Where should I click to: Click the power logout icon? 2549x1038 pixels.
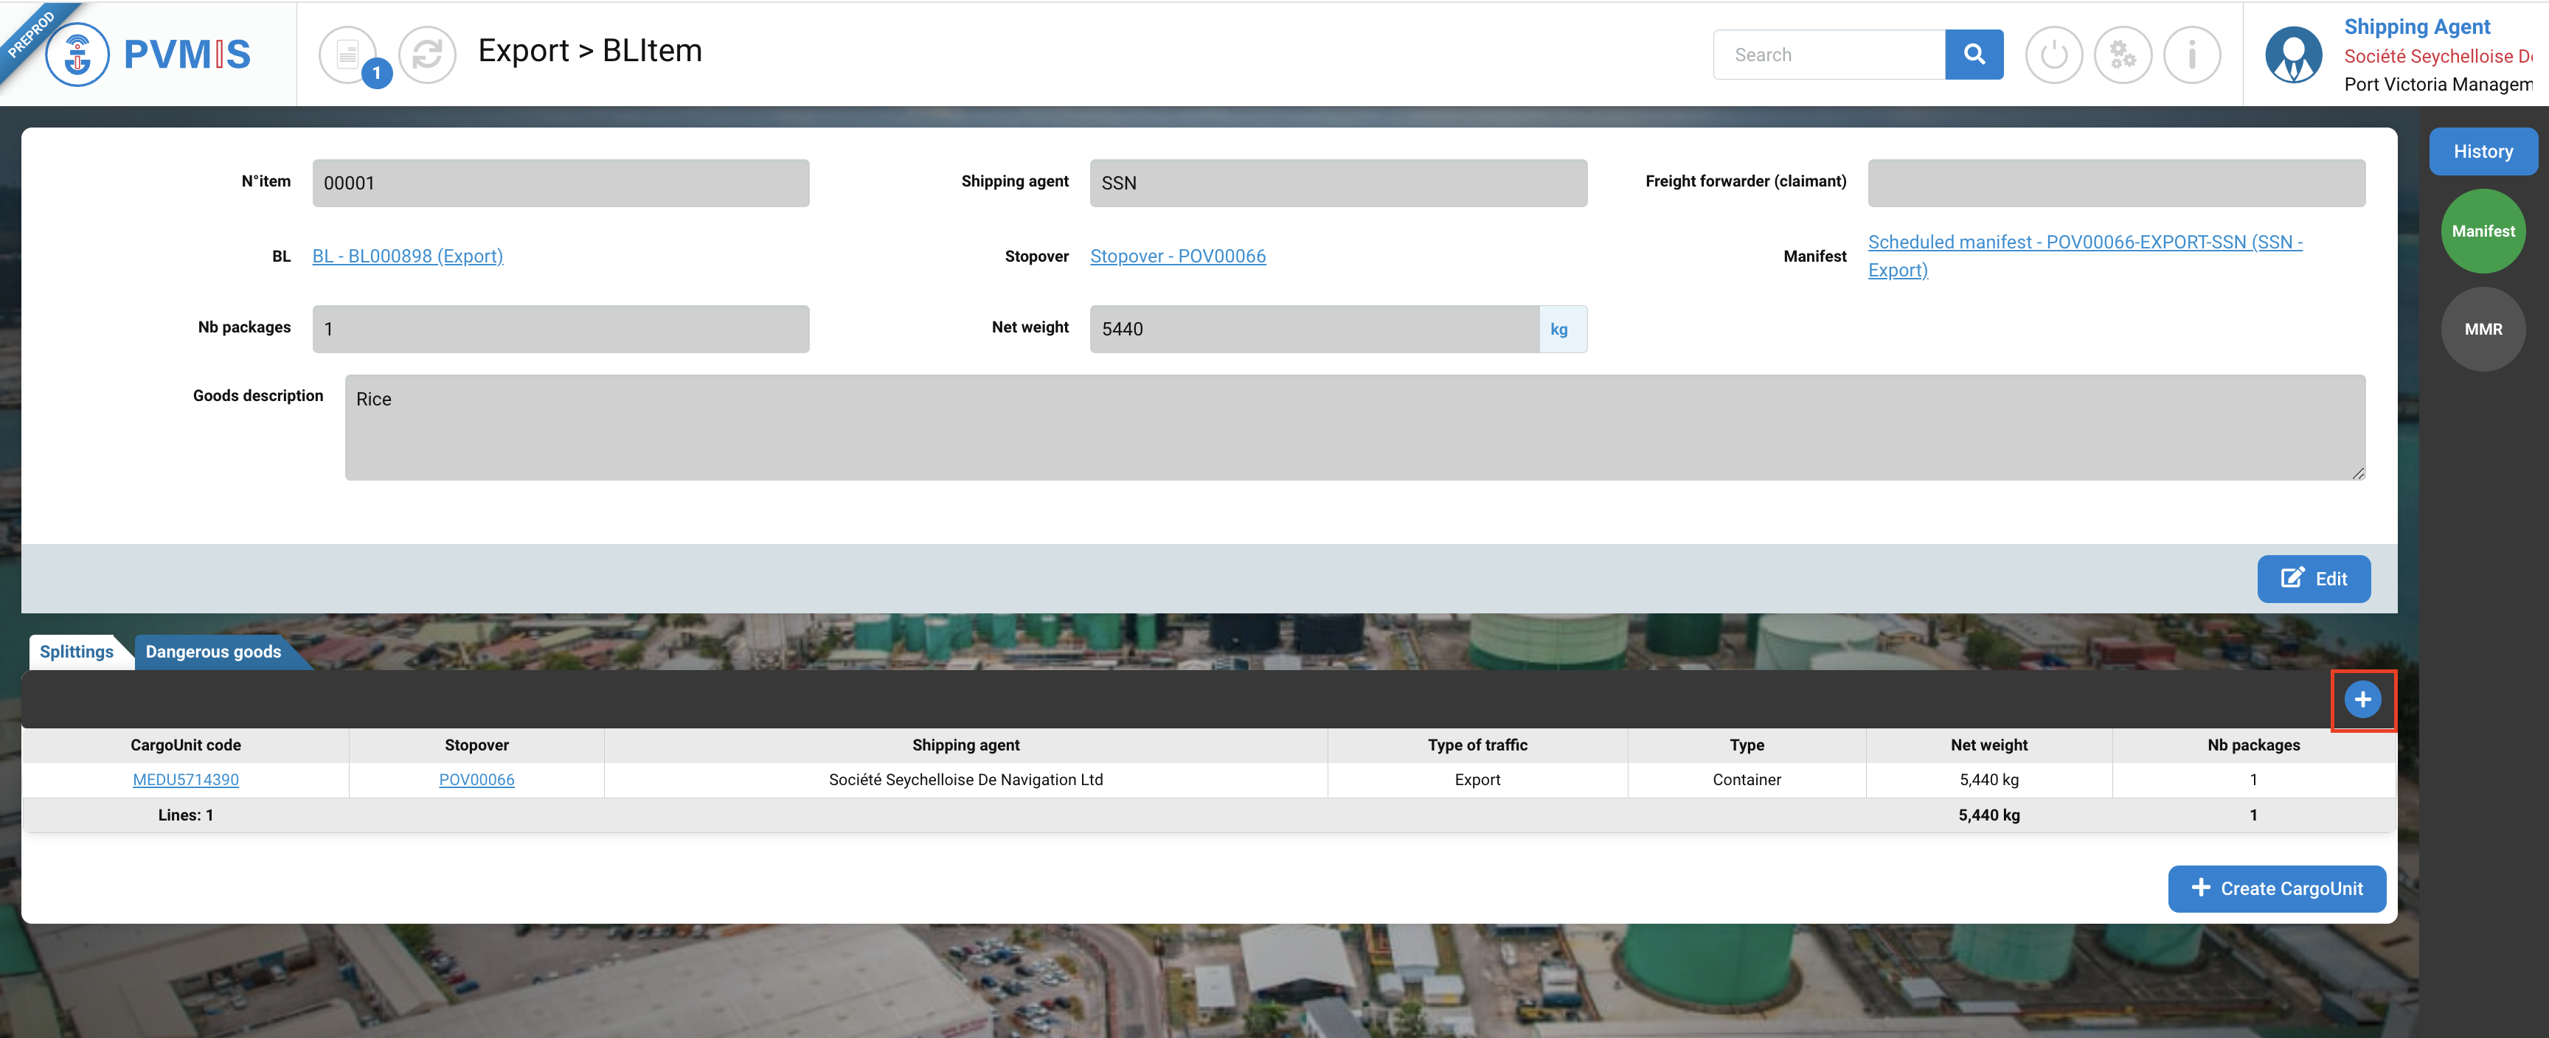[2053, 55]
